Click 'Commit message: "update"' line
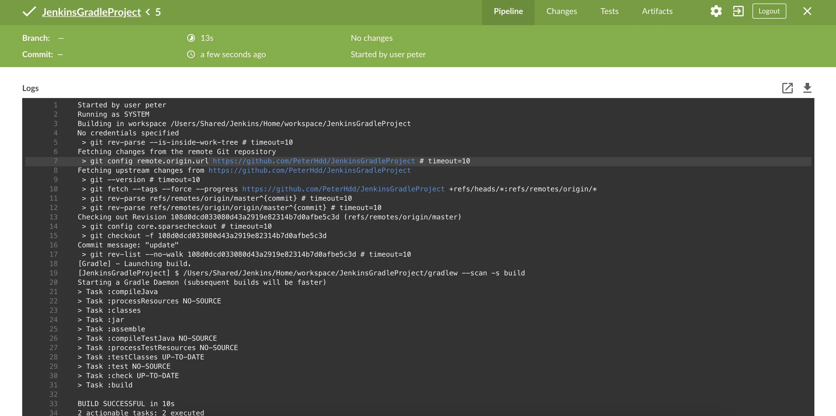Viewport: 836px width, 416px height. click(128, 245)
